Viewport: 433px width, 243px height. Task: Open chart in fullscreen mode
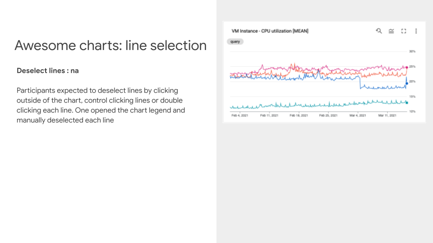coord(404,31)
